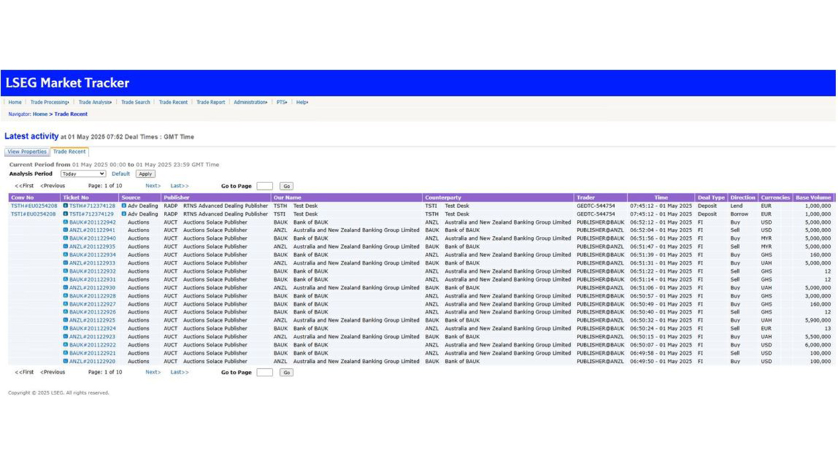Click the icon next to ANZL#201122941
838x471 pixels.
point(65,230)
